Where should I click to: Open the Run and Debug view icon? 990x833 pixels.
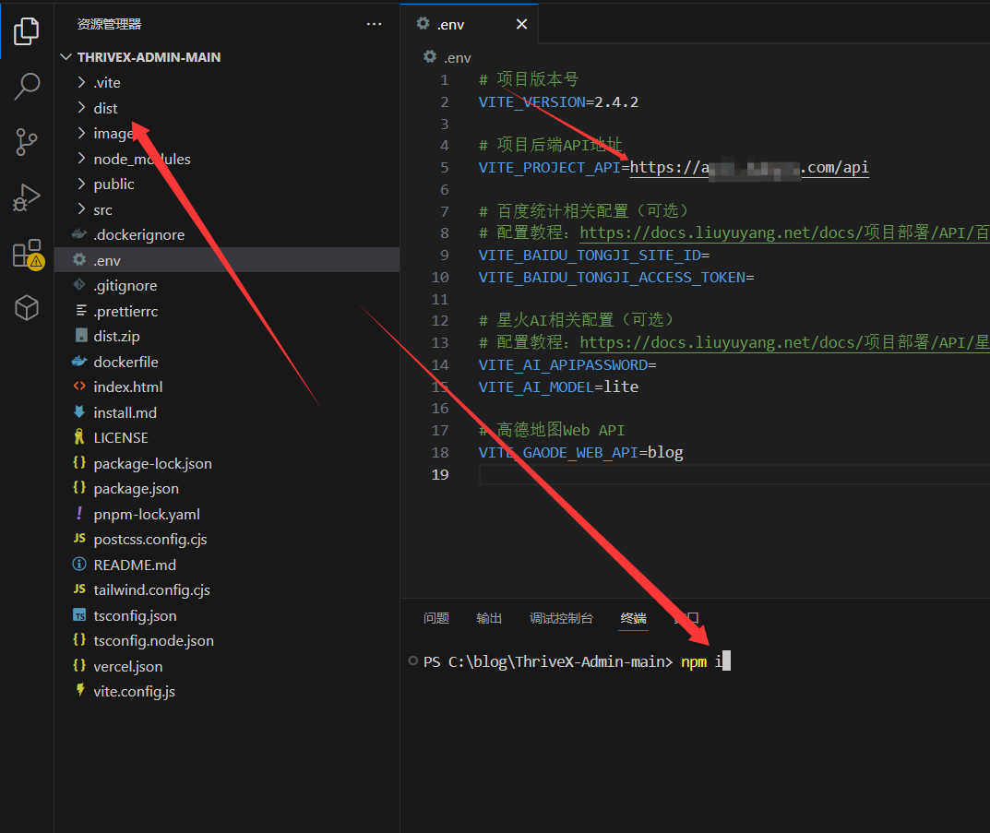click(27, 197)
